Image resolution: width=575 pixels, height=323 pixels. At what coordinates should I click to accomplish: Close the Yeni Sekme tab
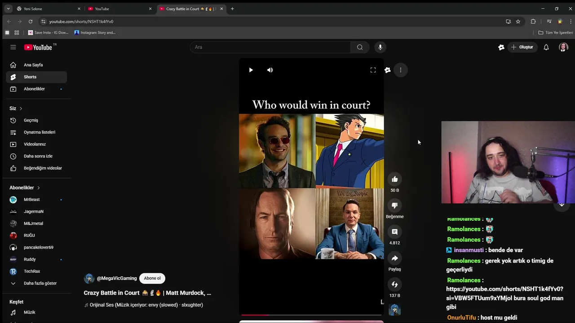(79, 9)
